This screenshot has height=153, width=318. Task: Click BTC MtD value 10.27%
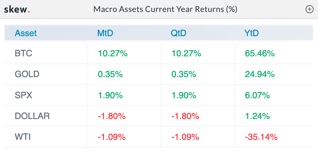(113, 54)
